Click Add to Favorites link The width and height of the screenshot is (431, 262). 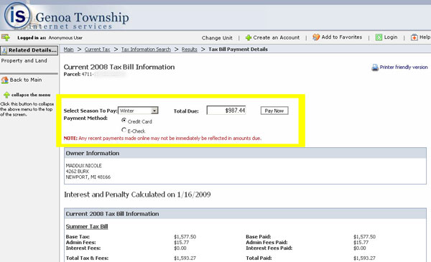point(342,37)
